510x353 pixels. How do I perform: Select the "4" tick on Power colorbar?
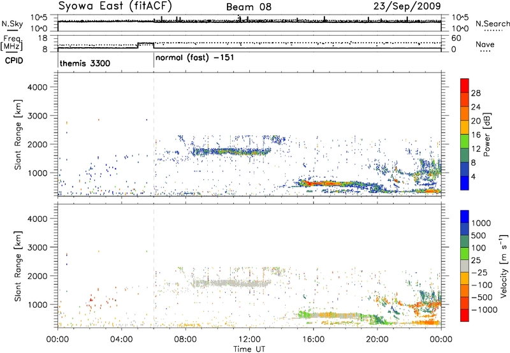tap(474, 177)
